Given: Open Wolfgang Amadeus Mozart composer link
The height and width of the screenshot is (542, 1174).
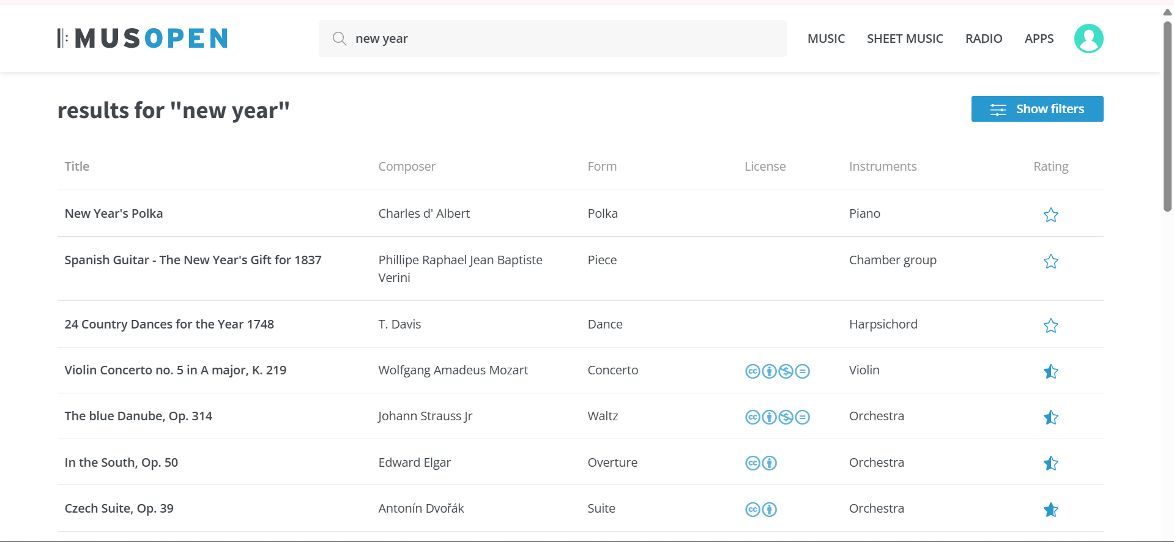Looking at the screenshot, I should 453,370.
